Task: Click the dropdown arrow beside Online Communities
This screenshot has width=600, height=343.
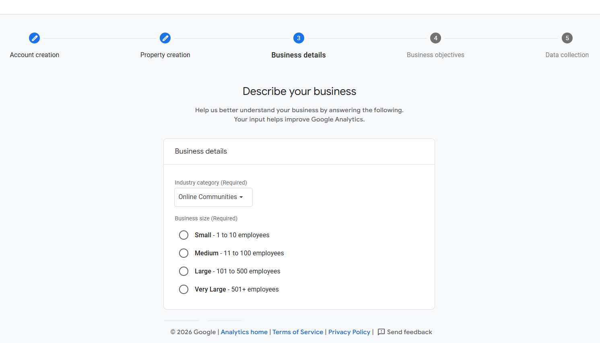Action: [241, 197]
